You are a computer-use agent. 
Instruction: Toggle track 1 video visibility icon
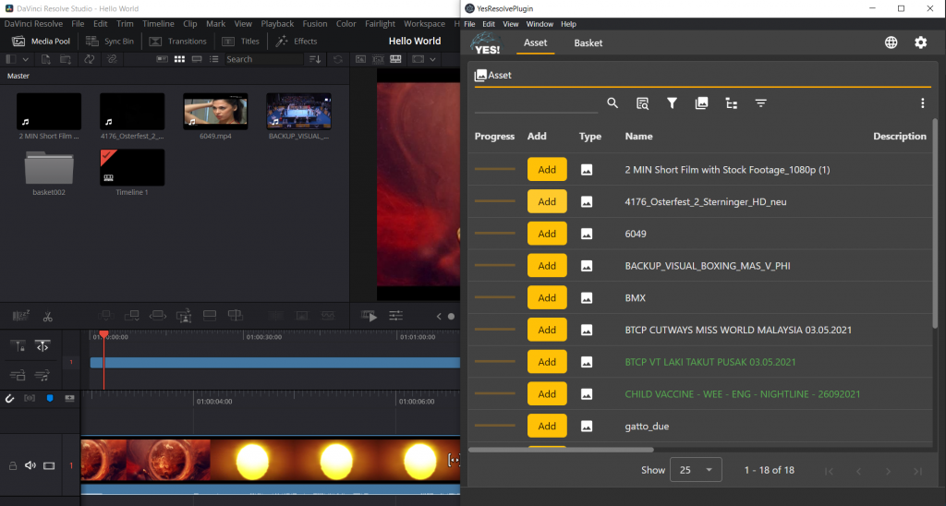coord(49,465)
